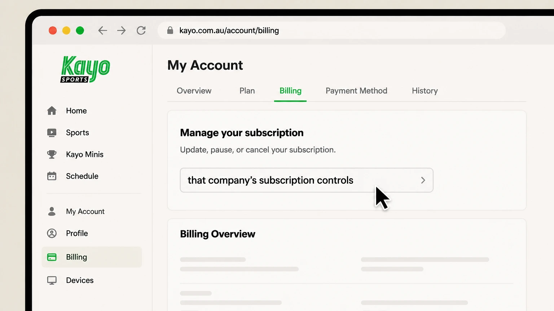Click the yellow minimize window button

coord(66,31)
